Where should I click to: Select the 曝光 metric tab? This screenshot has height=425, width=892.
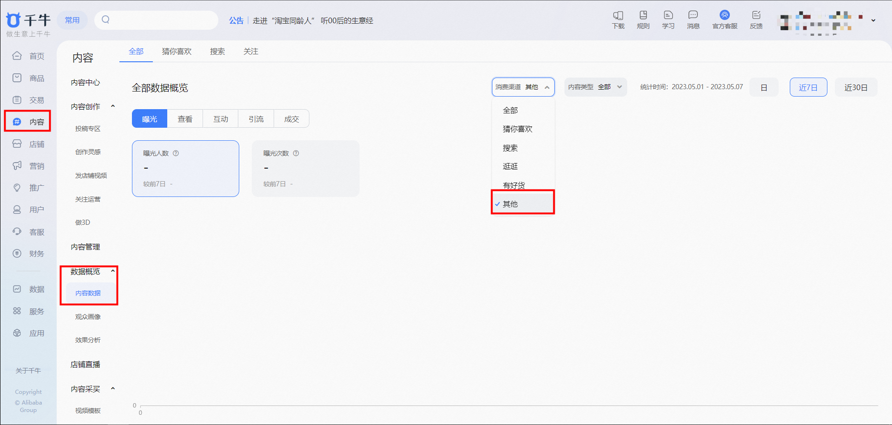(x=150, y=119)
